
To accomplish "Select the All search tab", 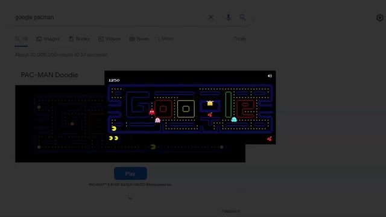I will pos(22,39).
